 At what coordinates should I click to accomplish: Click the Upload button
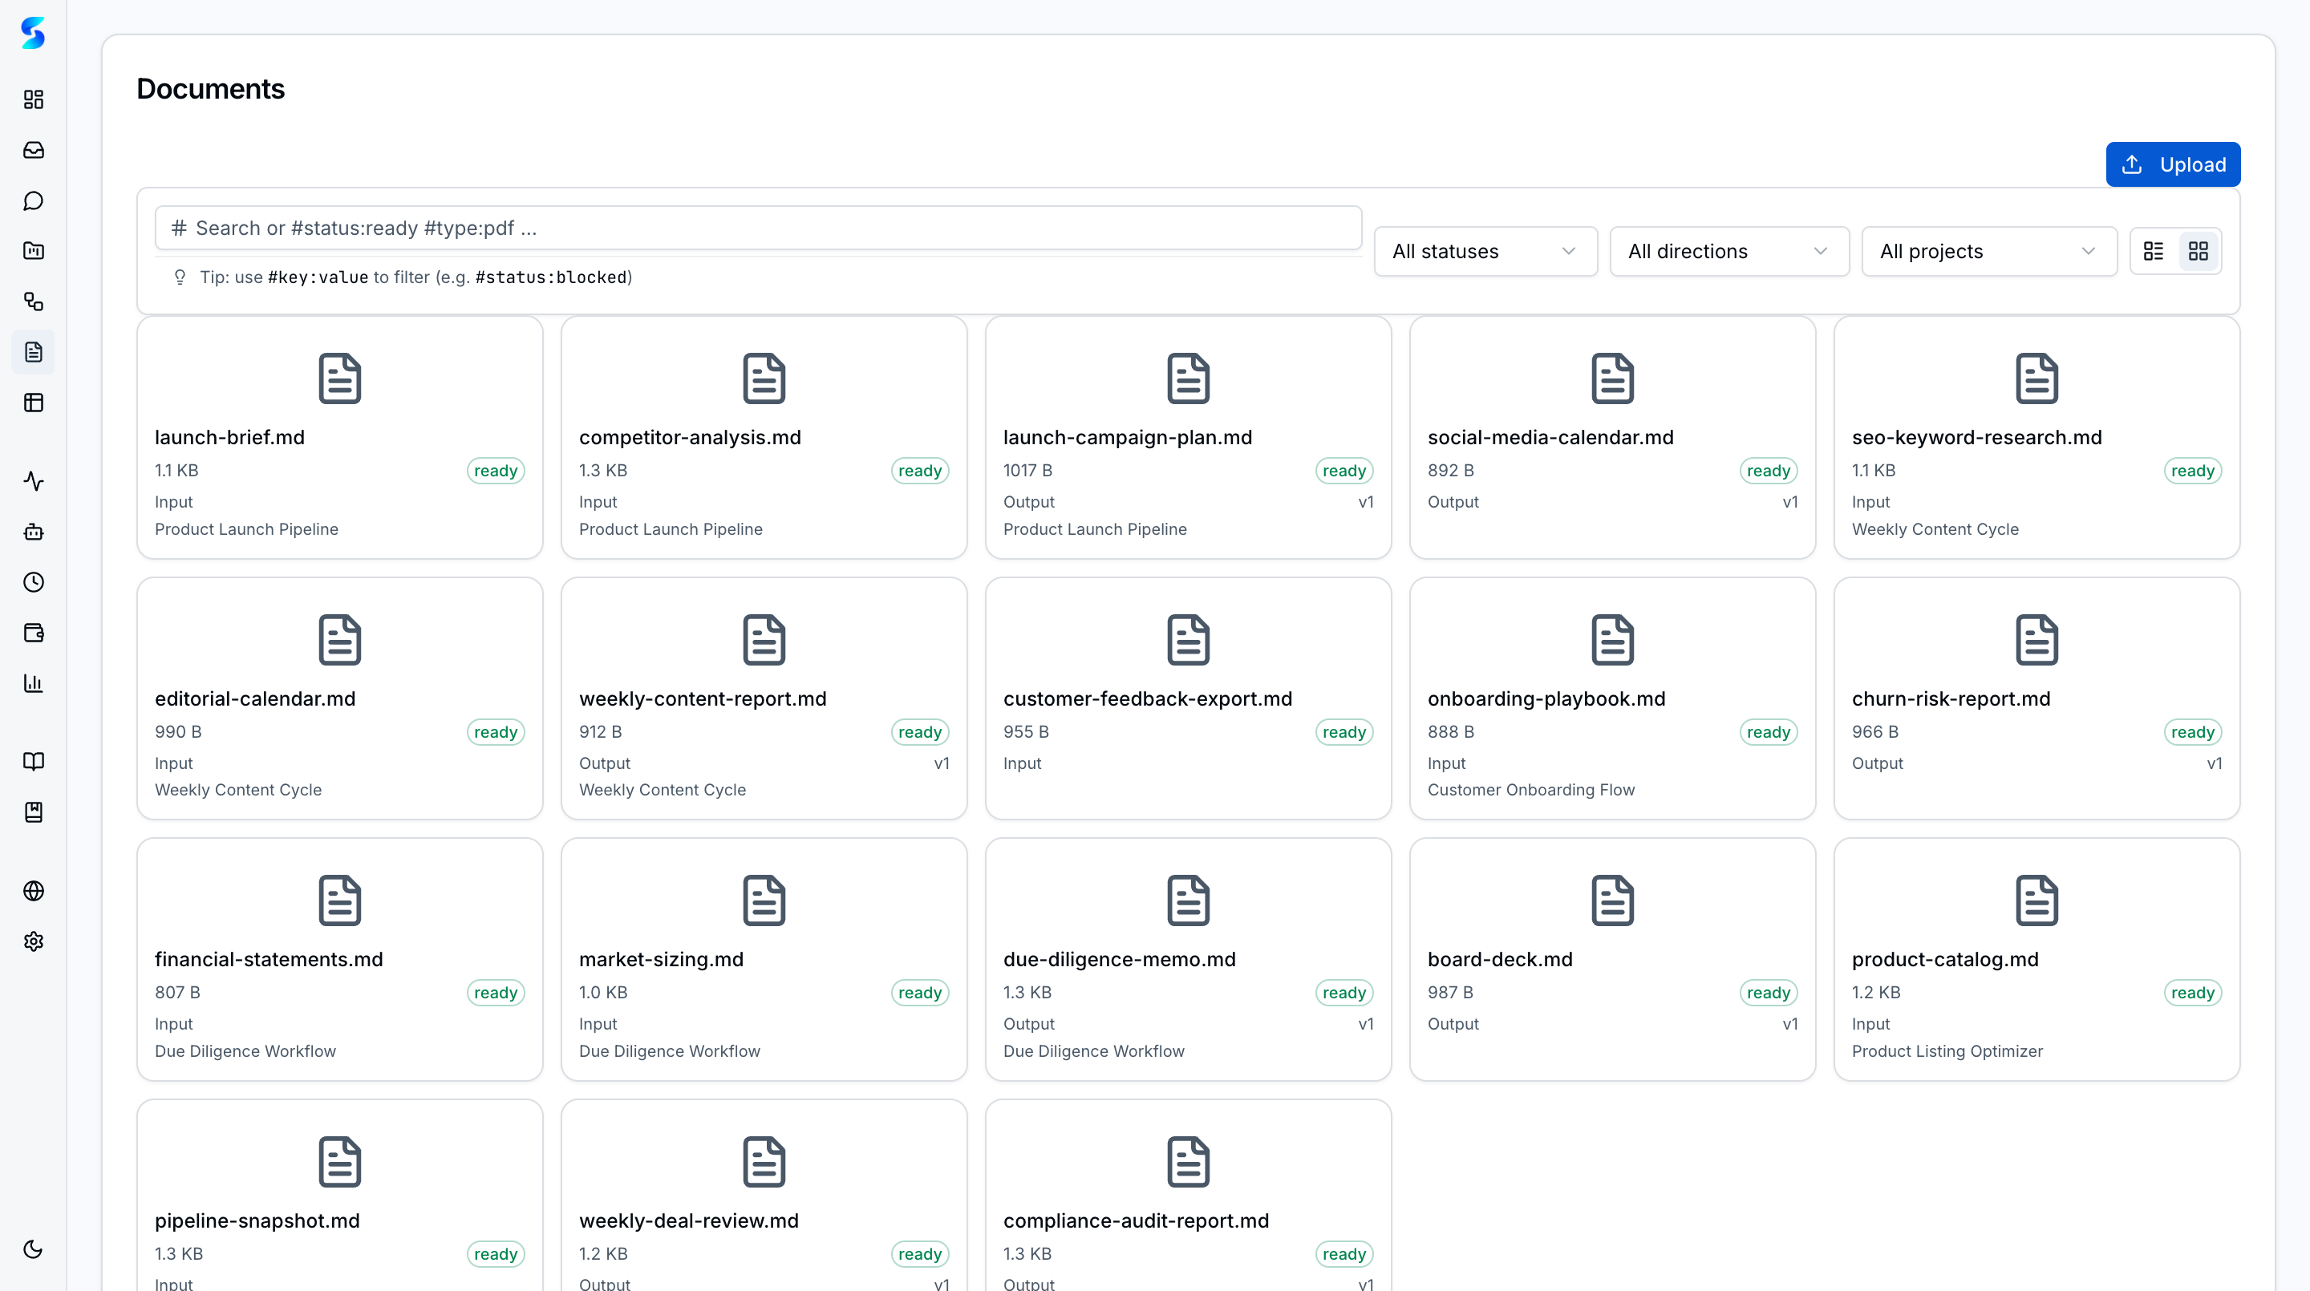coord(2173,164)
